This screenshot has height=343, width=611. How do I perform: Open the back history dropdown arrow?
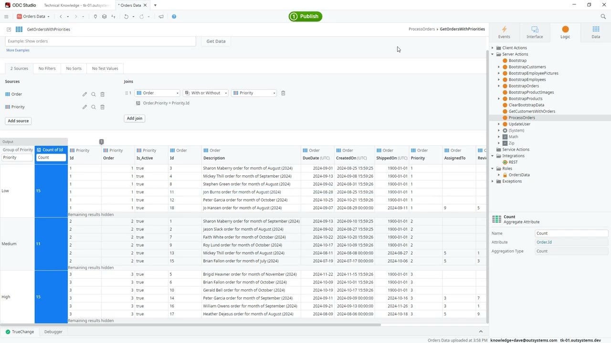pyautogui.click(x=68, y=17)
